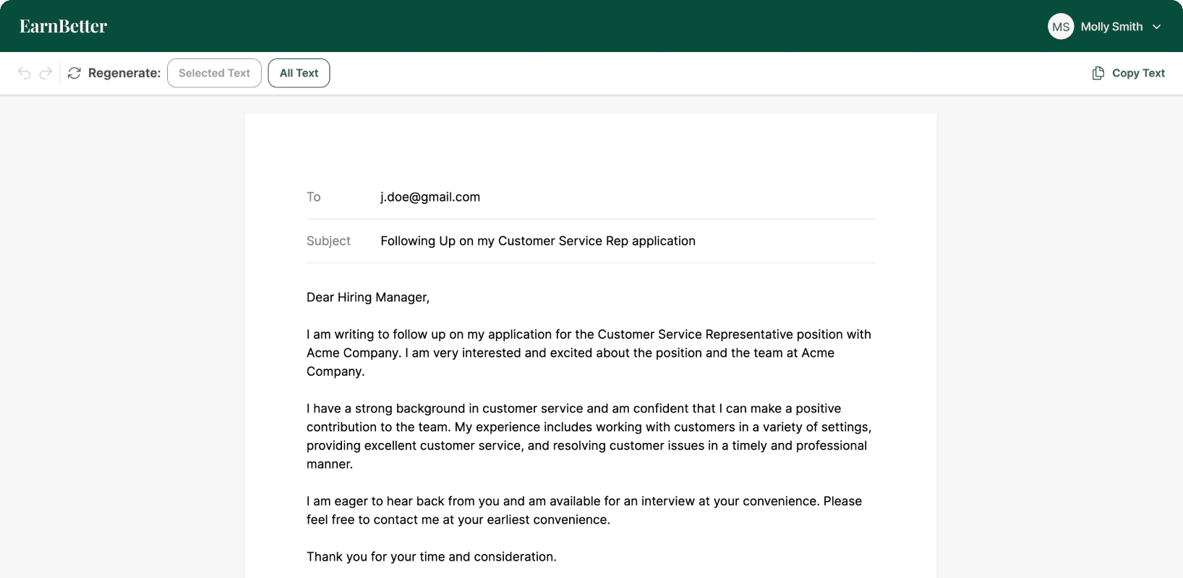This screenshot has width=1183, height=578.
Task: Regenerate All Text button
Action: [299, 73]
